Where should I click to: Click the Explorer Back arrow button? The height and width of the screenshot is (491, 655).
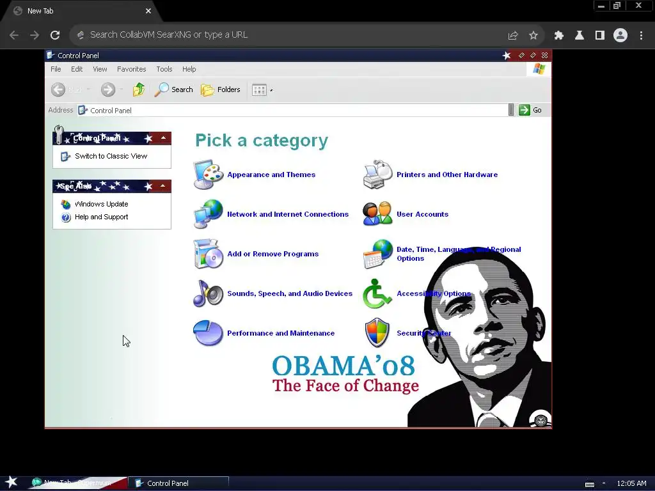58,90
